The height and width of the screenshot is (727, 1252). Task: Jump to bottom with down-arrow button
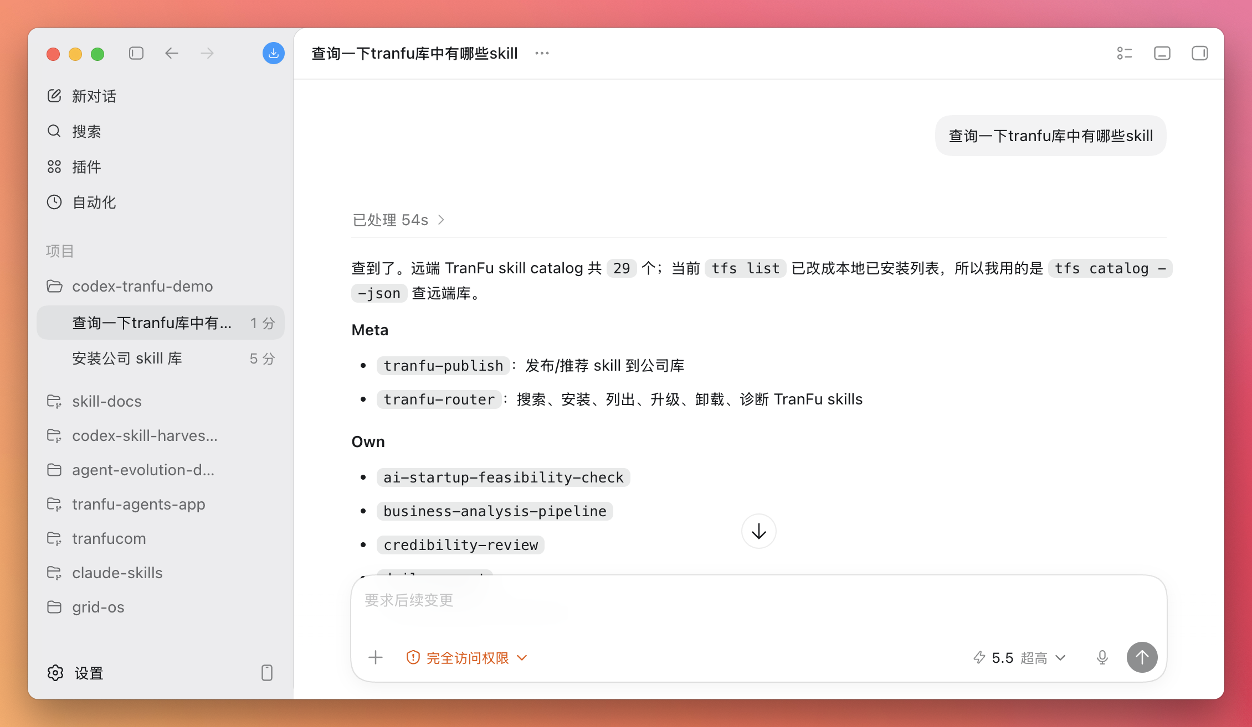coord(759,532)
